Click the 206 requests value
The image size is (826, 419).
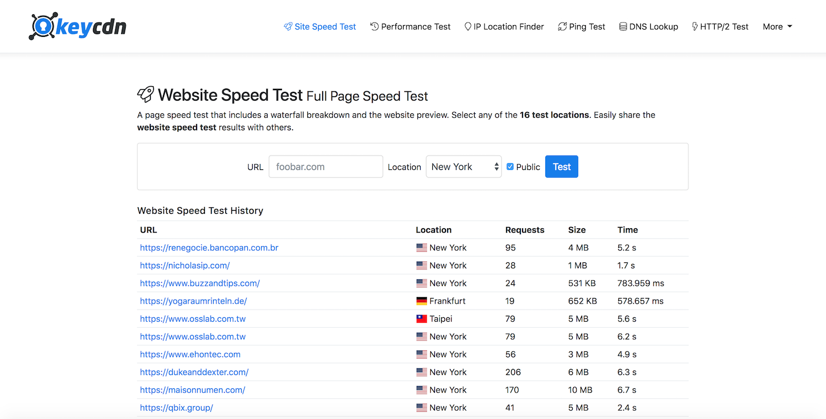pos(513,372)
